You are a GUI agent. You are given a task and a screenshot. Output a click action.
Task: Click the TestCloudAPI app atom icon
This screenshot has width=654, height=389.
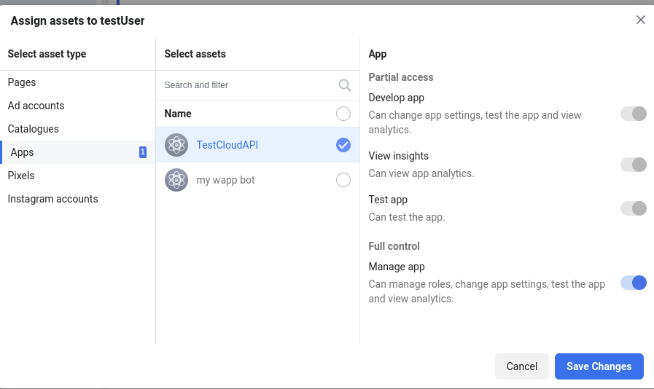coord(176,145)
